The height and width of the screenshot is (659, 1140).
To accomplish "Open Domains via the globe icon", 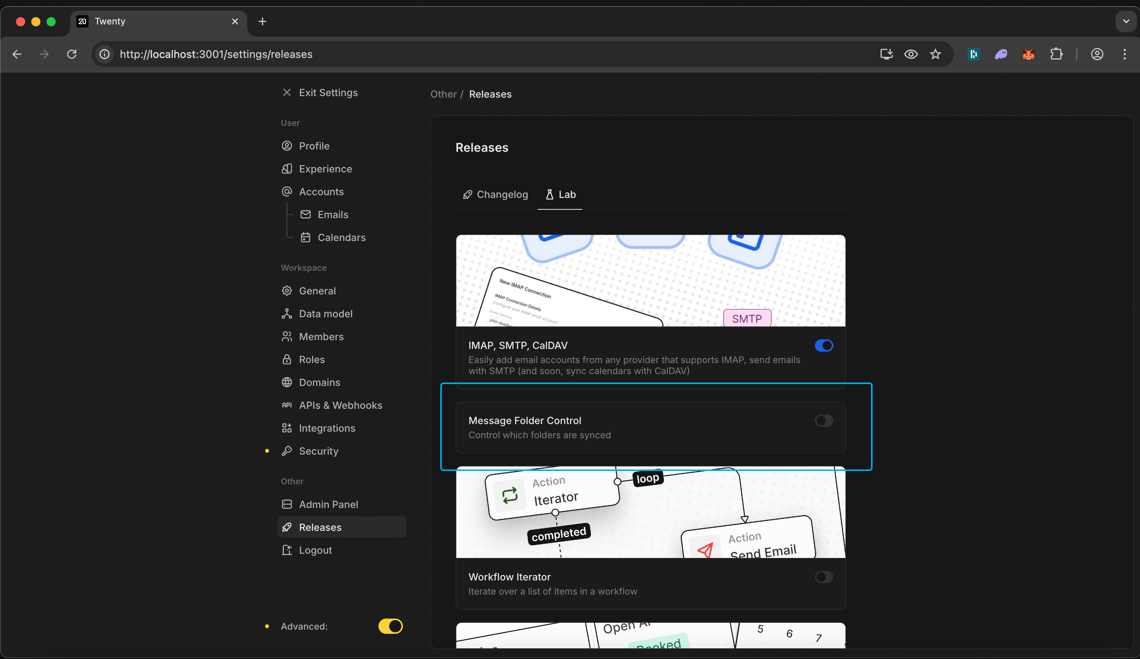I will [287, 382].
